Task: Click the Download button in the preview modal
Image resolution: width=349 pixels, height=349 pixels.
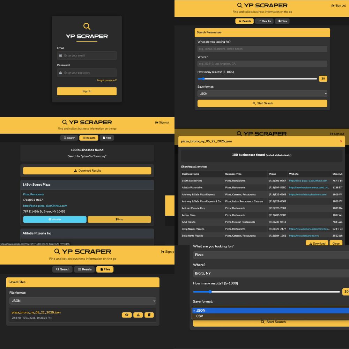Action: 317,244
